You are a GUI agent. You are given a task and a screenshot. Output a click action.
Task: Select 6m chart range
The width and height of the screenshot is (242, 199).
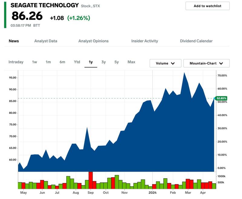(62, 62)
